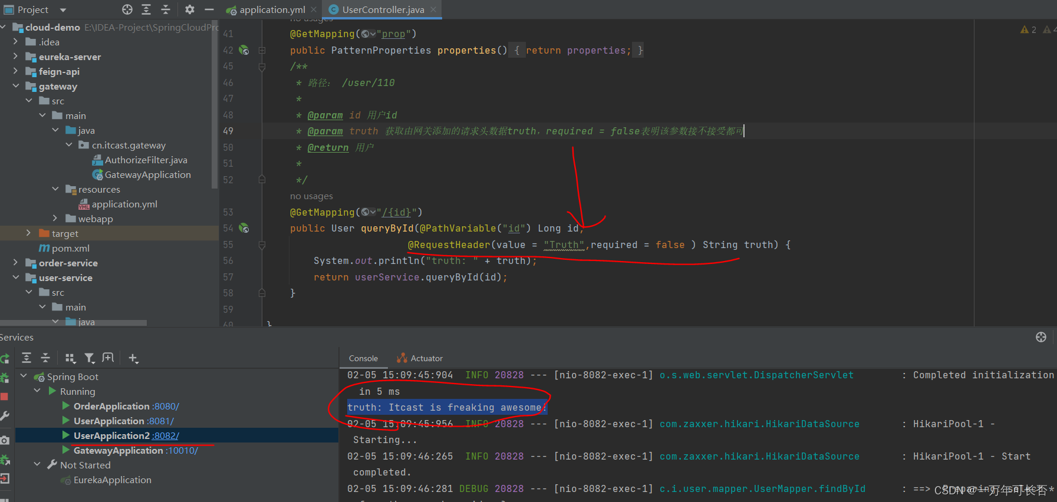Viewport: 1057px width, 502px height.
Task: Click Select Opened File crosshair in Project panel
Action: pos(127,9)
